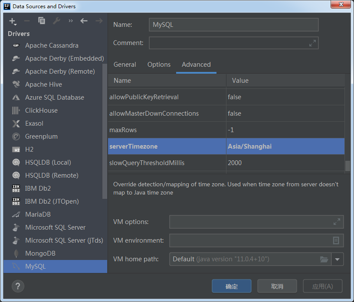Image resolution: width=354 pixels, height=302 pixels.
Task: Edit the 2000 value cell
Action: (x=285, y=163)
